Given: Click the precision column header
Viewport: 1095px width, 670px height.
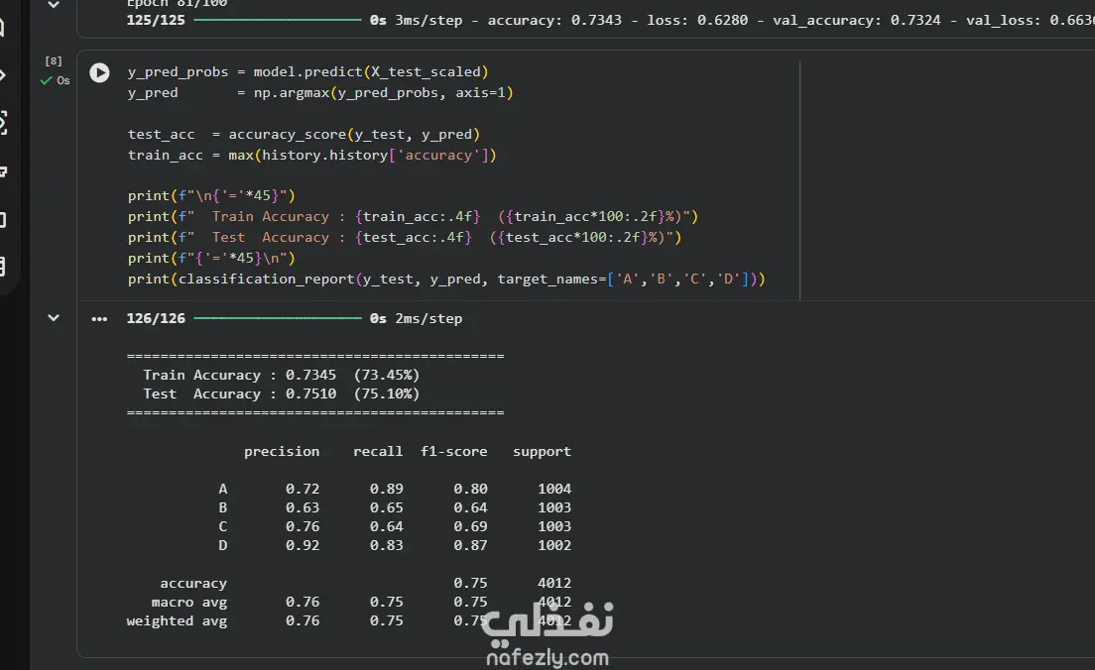Looking at the screenshot, I should coord(282,452).
